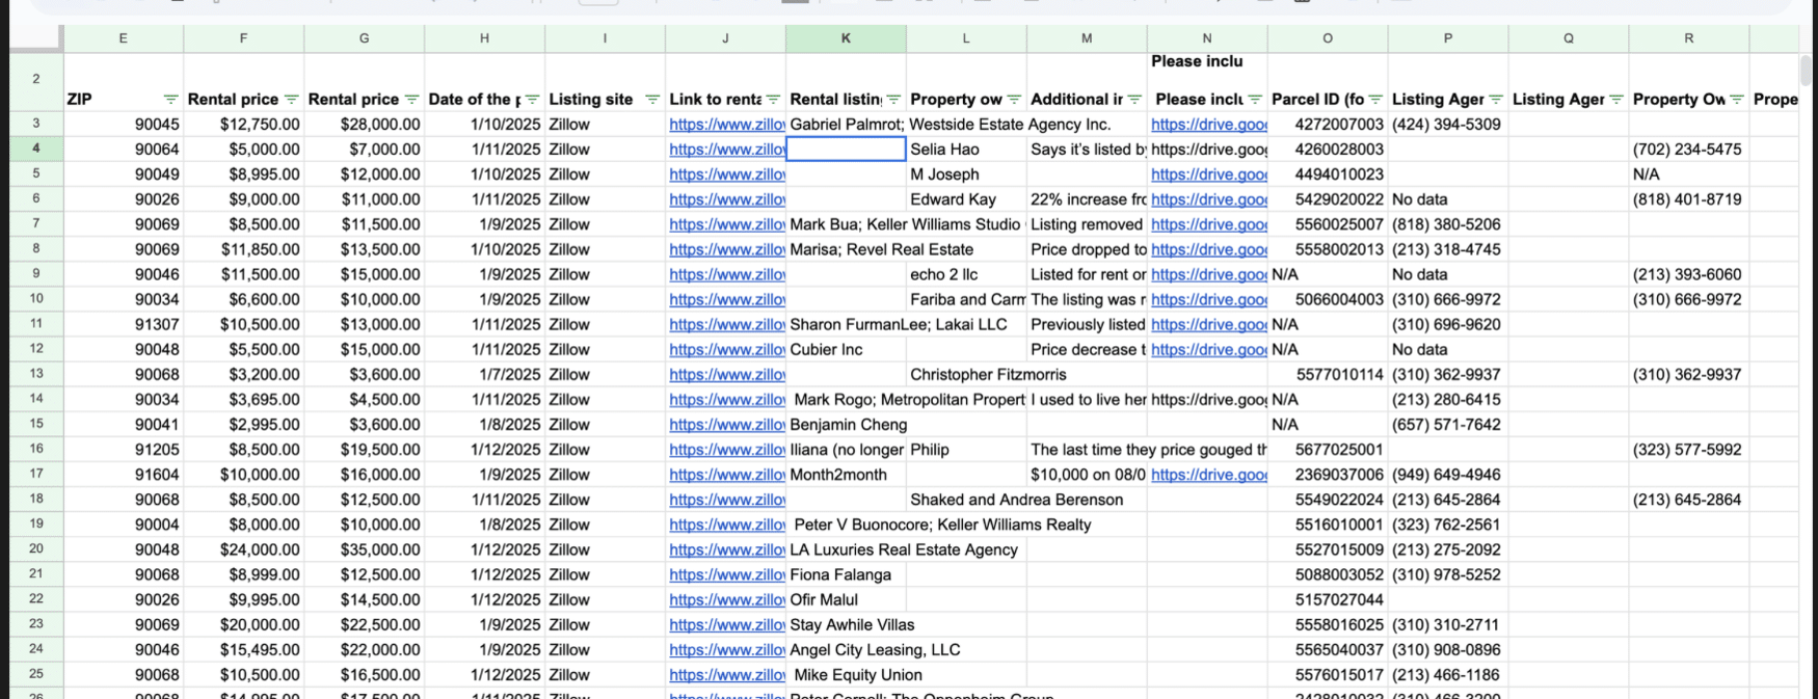1818x699 pixels.
Task: Select row 24 by its row number
Action: 36,649
